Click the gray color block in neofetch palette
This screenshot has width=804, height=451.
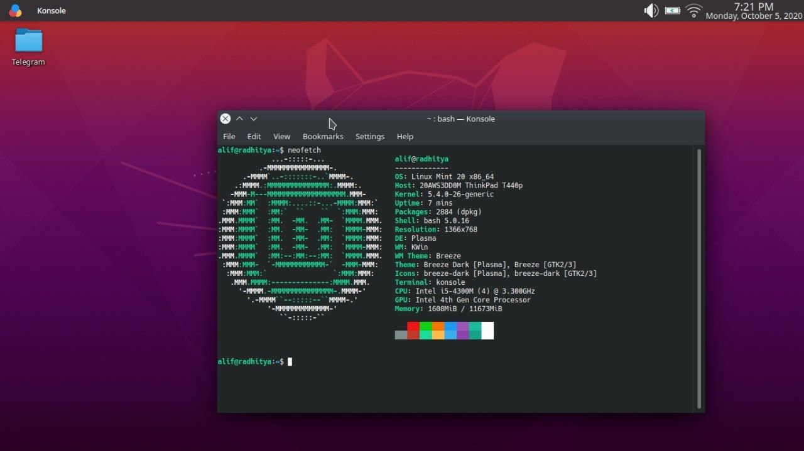tap(401, 335)
